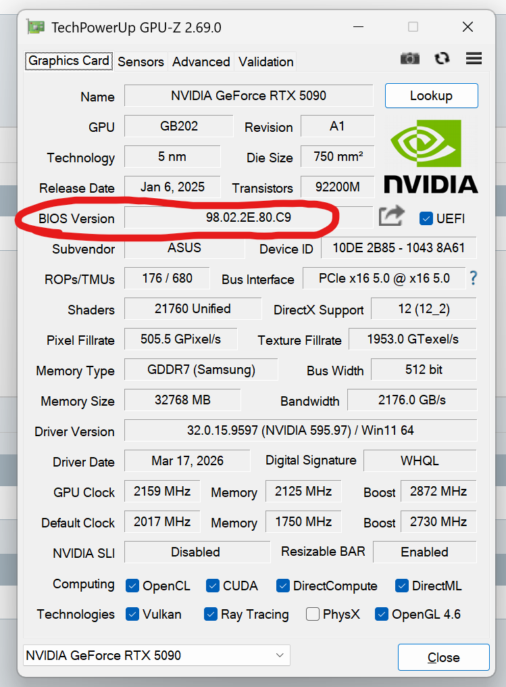The width and height of the screenshot is (506, 687).
Task: Open the Advanced tab
Action: 201,62
